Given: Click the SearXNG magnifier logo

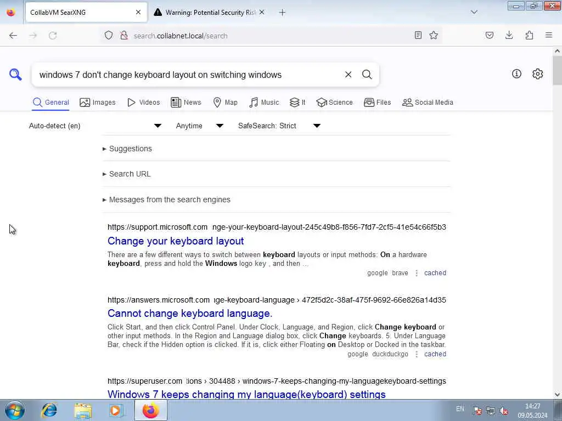Looking at the screenshot, I should 15,75.
